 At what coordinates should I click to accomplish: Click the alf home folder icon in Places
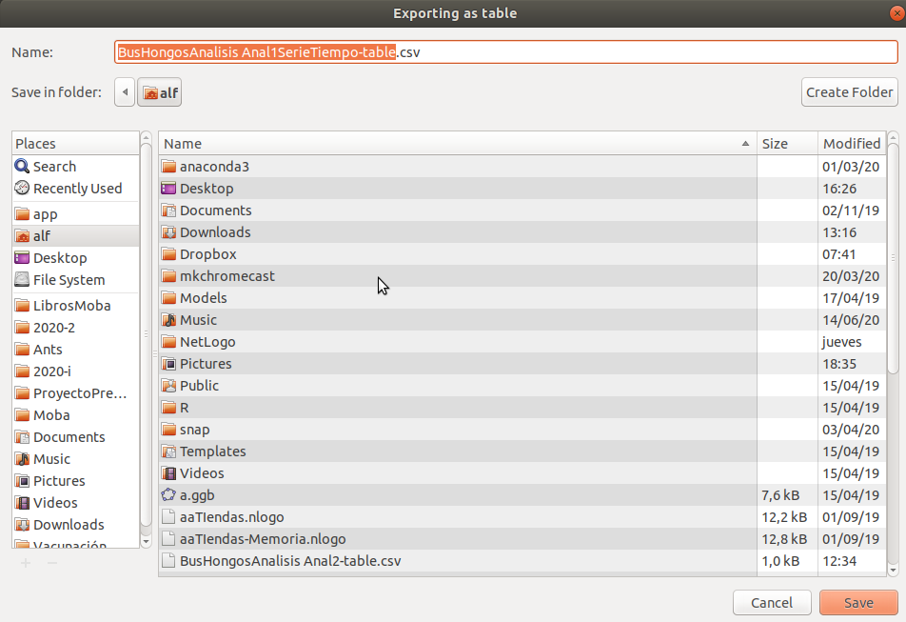(22, 236)
